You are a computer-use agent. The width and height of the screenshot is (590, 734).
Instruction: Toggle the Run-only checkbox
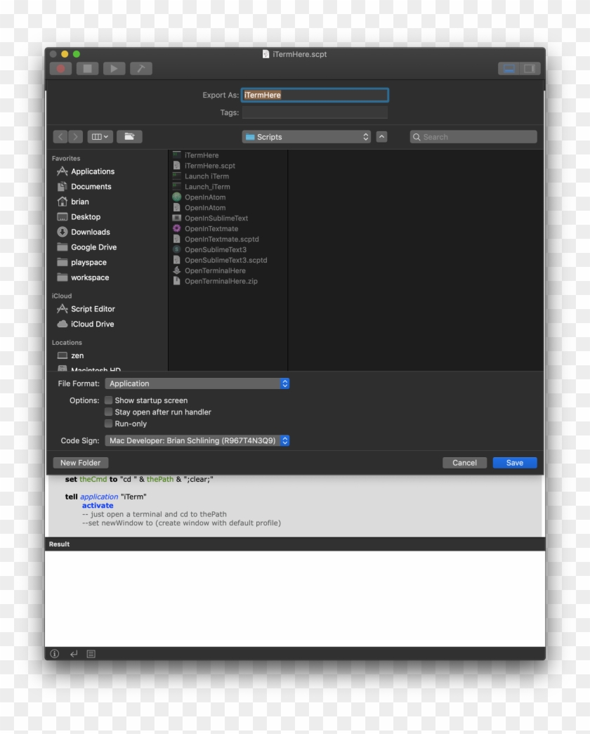tap(109, 424)
